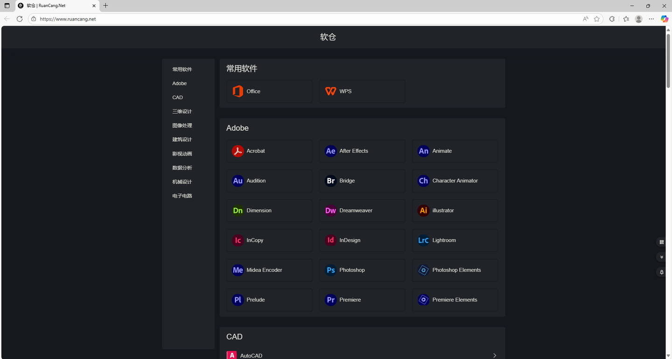Open the Premiere Pr icon
672x359 pixels.
tap(331, 300)
